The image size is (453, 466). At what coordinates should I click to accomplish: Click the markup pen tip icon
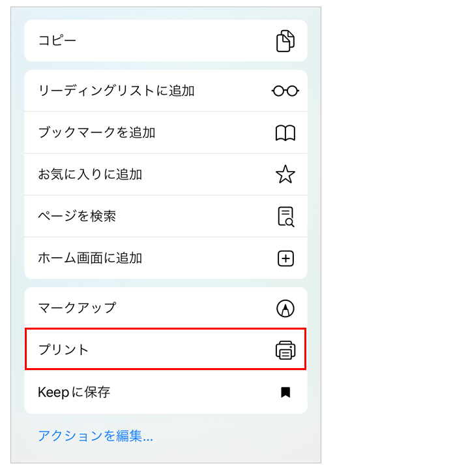click(x=285, y=308)
